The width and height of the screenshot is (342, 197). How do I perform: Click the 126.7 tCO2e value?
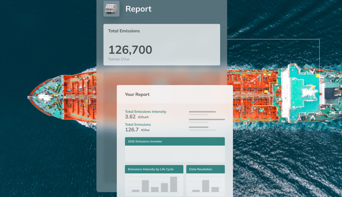tap(137, 130)
